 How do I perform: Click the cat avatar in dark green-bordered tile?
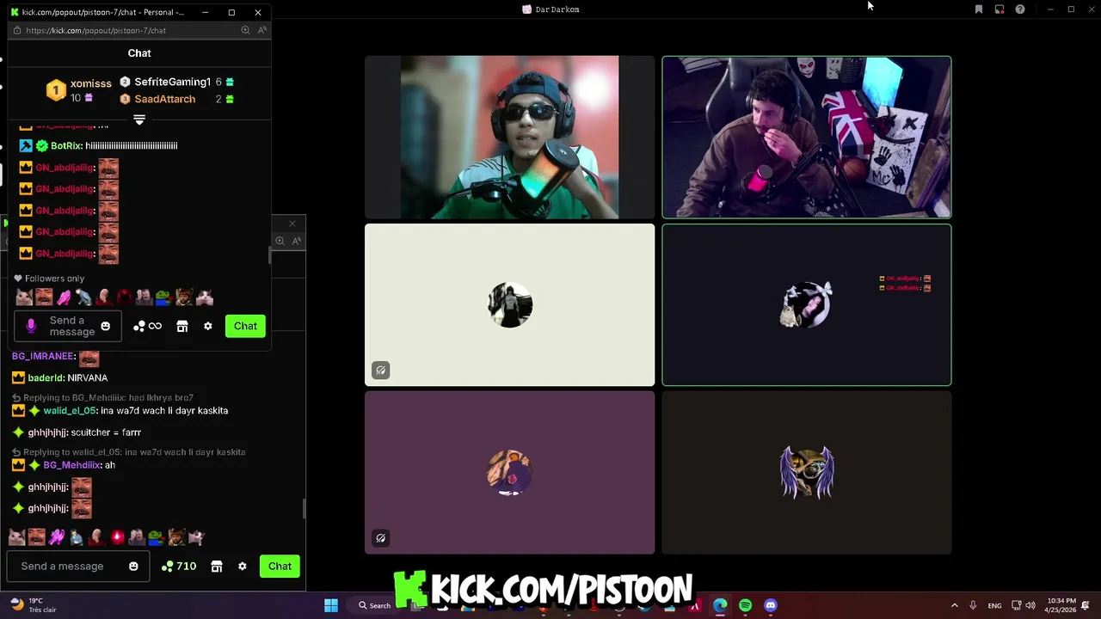pyautogui.click(x=806, y=304)
